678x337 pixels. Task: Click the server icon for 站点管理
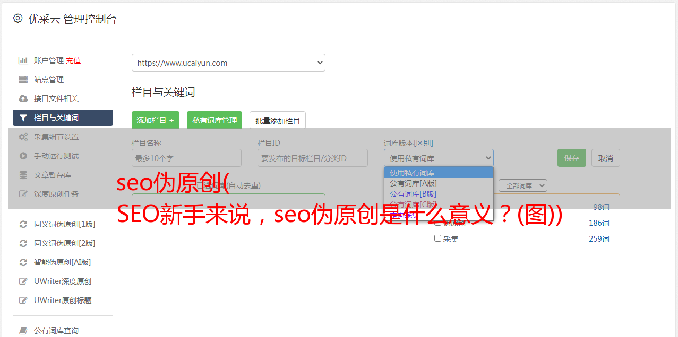point(23,79)
